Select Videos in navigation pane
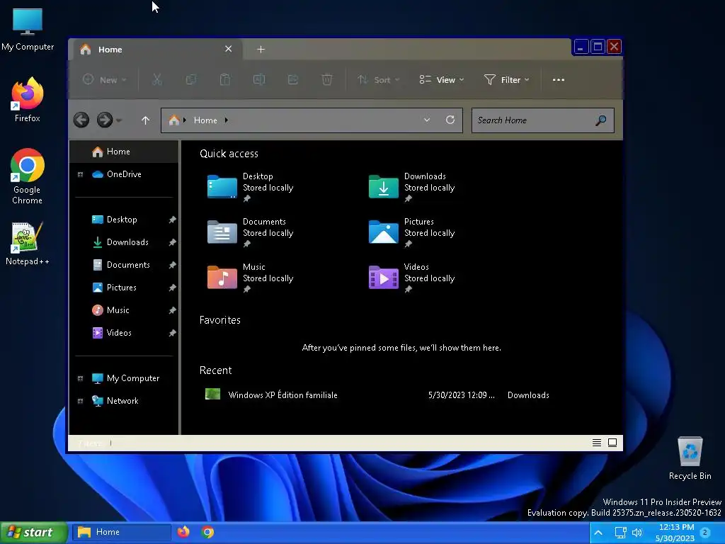Image resolution: width=725 pixels, height=544 pixels. coord(123,333)
